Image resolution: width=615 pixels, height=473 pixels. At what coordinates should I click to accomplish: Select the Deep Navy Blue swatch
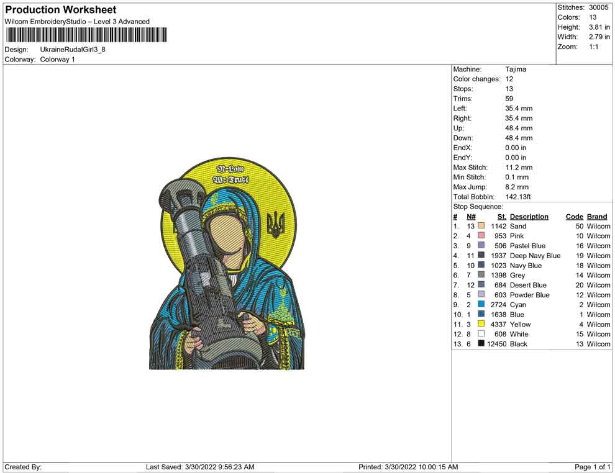pos(481,255)
